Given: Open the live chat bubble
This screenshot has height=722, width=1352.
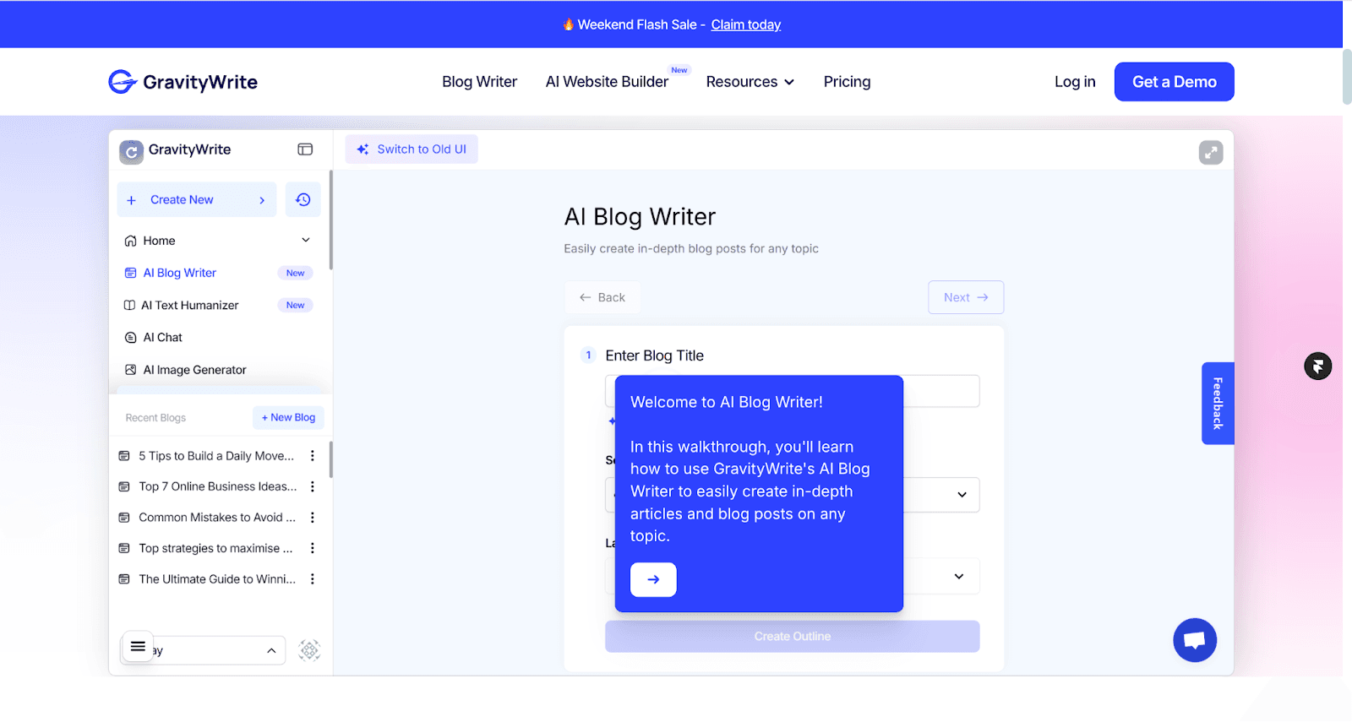Looking at the screenshot, I should [1195, 640].
